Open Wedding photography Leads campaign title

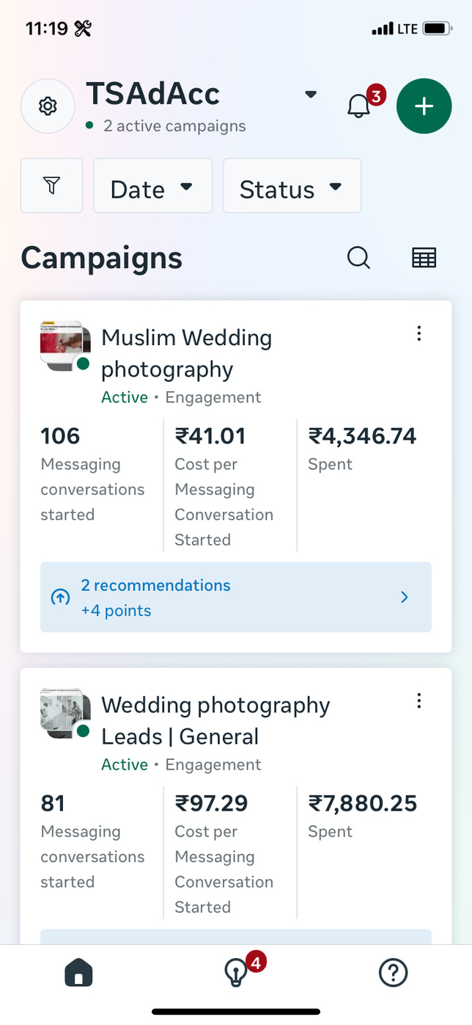click(x=215, y=720)
